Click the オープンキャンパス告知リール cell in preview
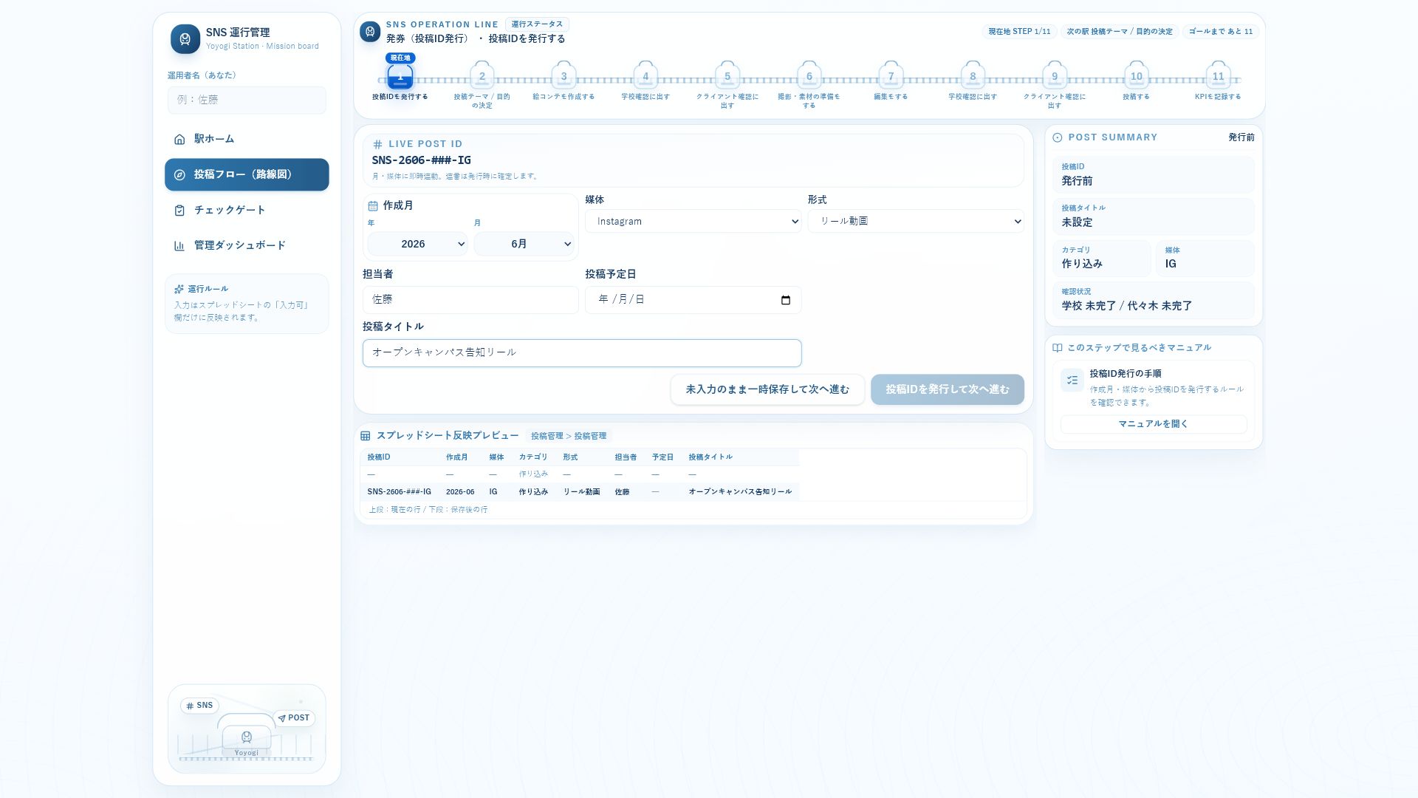Image resolution: width=1418 pixels, height=798 pixels. click(x=740, y=492)
